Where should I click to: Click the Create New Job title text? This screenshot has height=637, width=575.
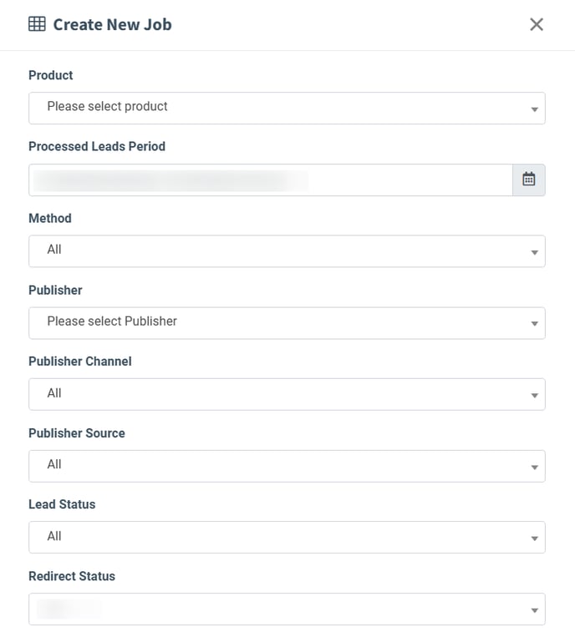(113, 24)
